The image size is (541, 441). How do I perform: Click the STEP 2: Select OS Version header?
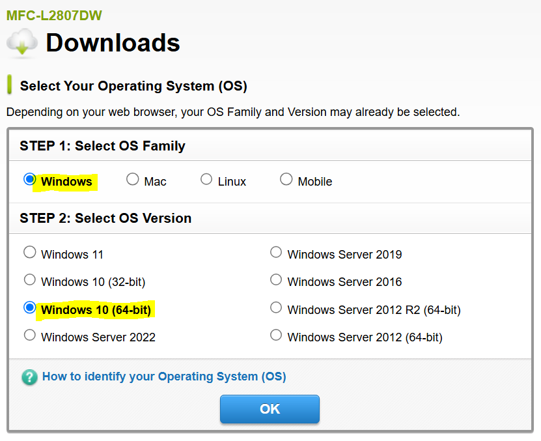[105, 218]
